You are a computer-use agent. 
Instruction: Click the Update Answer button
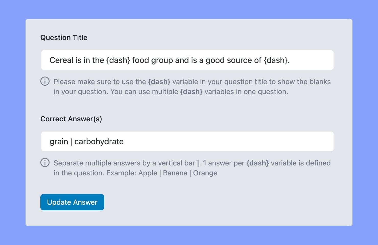click(72, 202)
